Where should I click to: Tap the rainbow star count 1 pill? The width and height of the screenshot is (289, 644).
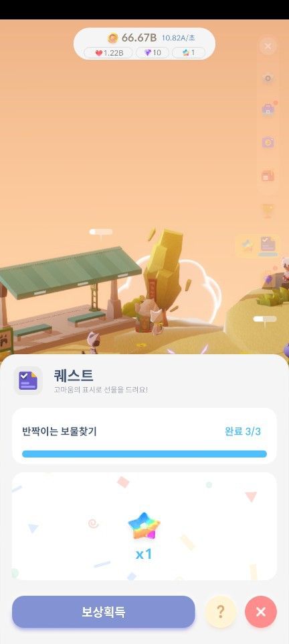(188, 53)
